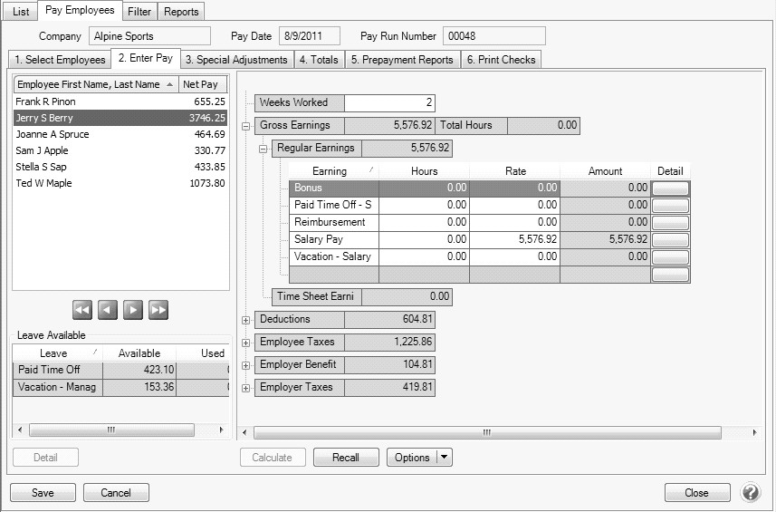
Task: Go to previous employee arrow button
Action: click(x=108, y=310)
